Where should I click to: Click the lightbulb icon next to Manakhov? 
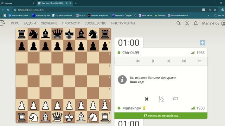pyautogui.click(x=144, y=108)
